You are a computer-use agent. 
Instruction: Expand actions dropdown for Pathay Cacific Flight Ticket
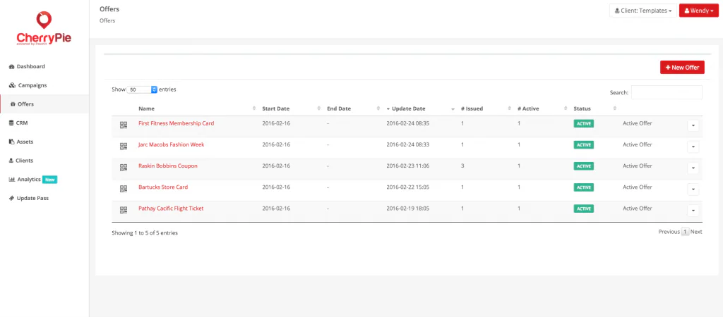coord(693,211)
